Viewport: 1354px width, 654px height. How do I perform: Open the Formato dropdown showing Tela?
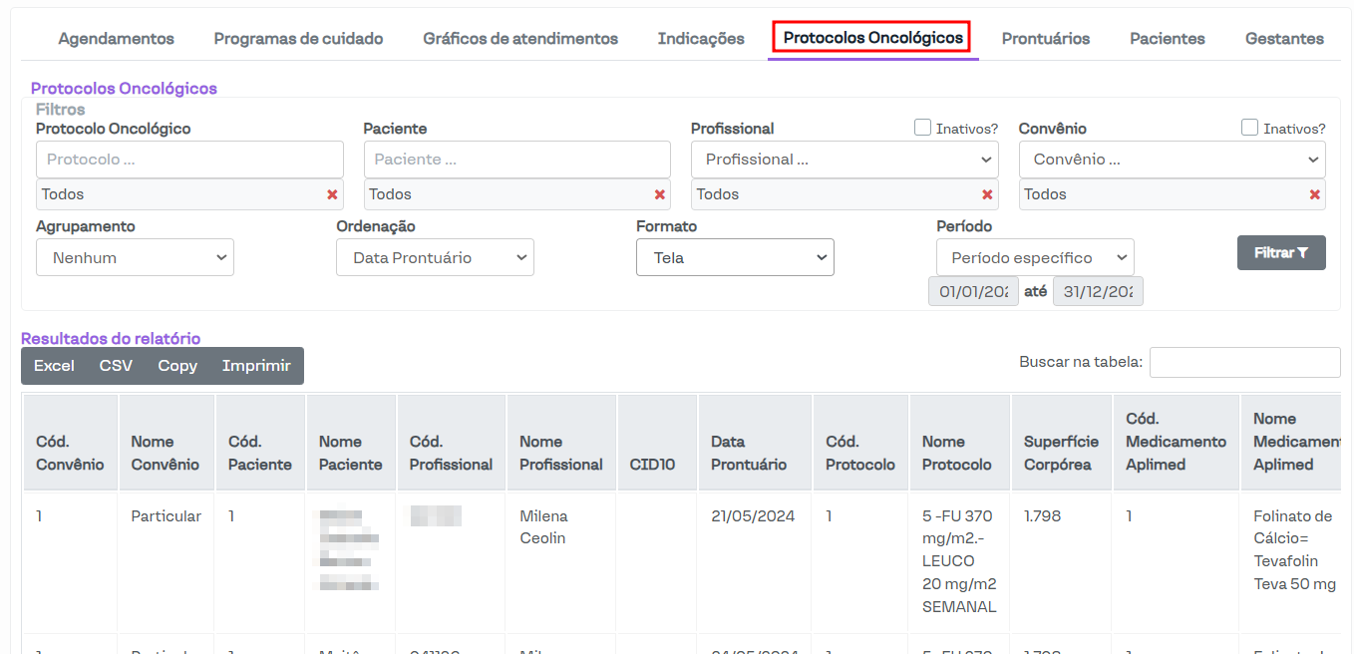735,257
